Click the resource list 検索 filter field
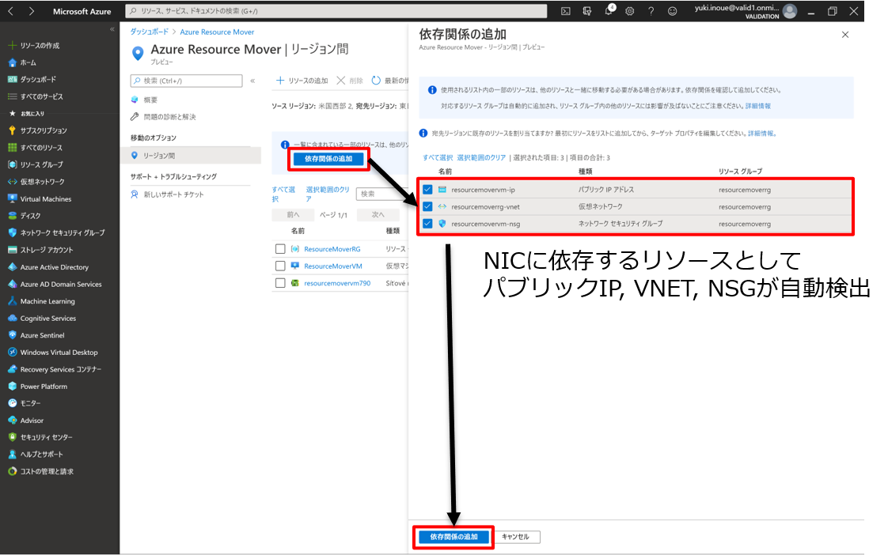 coord(381,194)
